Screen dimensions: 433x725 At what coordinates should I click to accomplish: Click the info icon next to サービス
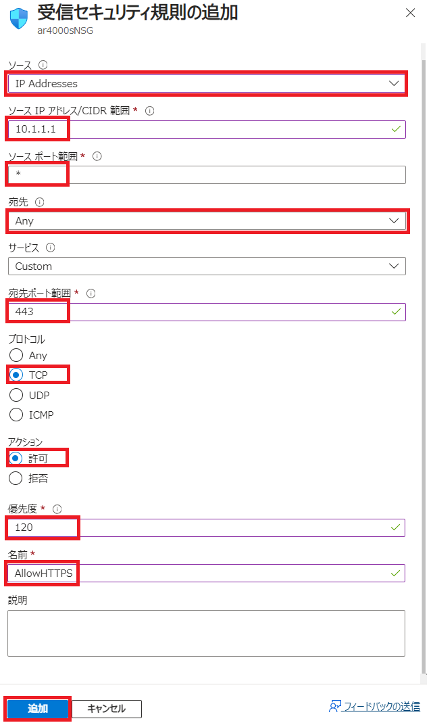click(x=51, y=248)
